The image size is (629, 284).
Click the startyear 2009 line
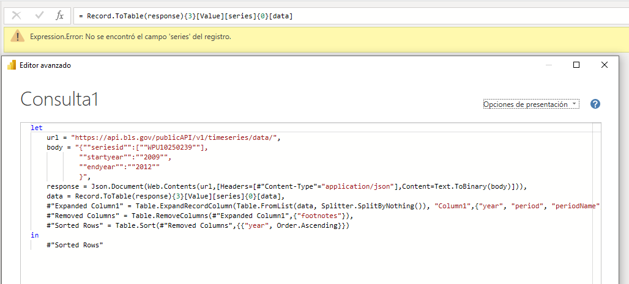point(125,157)
